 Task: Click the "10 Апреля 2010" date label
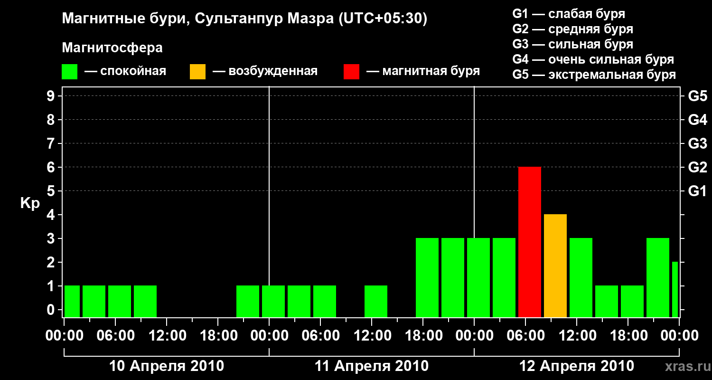pyautogui.click(x=167, y=366)
